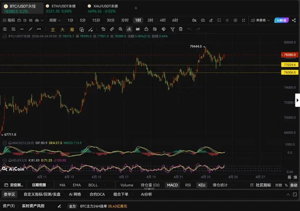
Task: Enable the MA overlay
Action: (62, 185)
